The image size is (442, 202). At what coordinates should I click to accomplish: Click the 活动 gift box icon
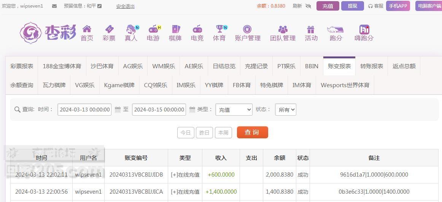(311, 29)
